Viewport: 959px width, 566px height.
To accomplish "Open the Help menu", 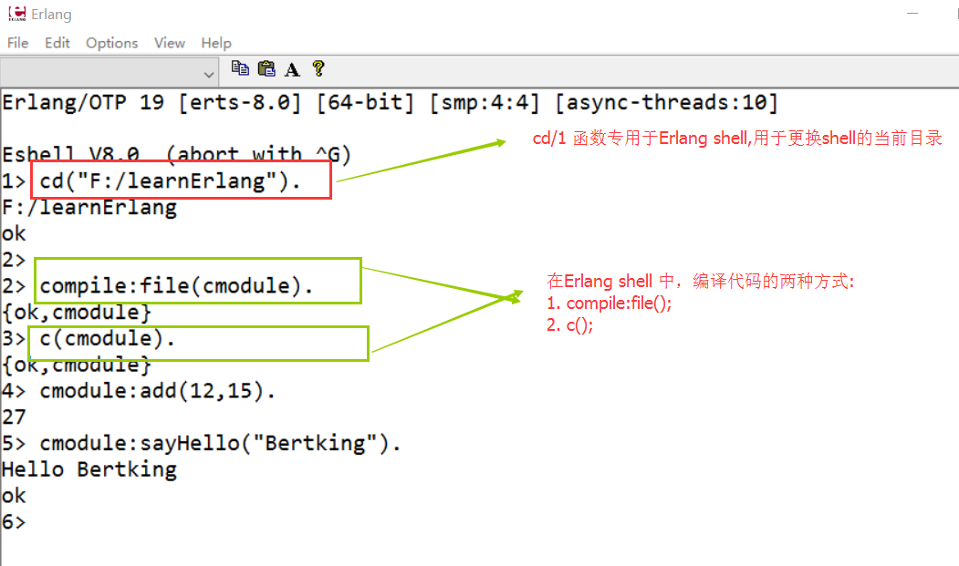I will [216, 43].
